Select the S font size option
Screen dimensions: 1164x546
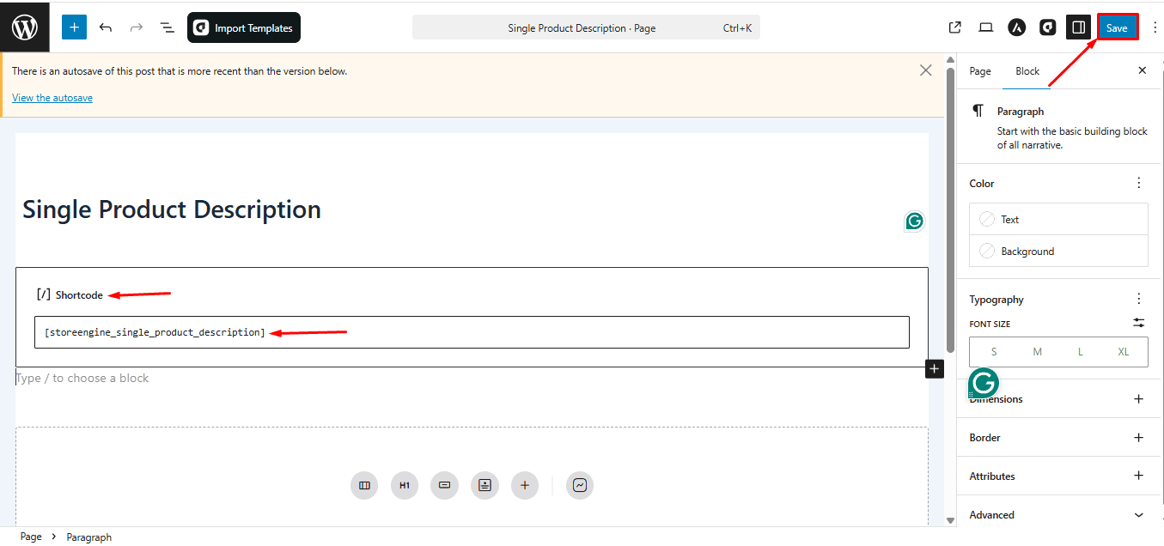click(x=993, y=351)
